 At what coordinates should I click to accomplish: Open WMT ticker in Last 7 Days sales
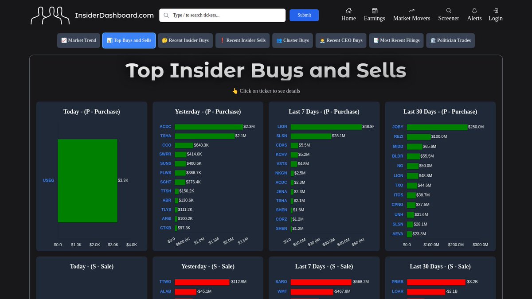pyautogui.click(x=282, y=291)
